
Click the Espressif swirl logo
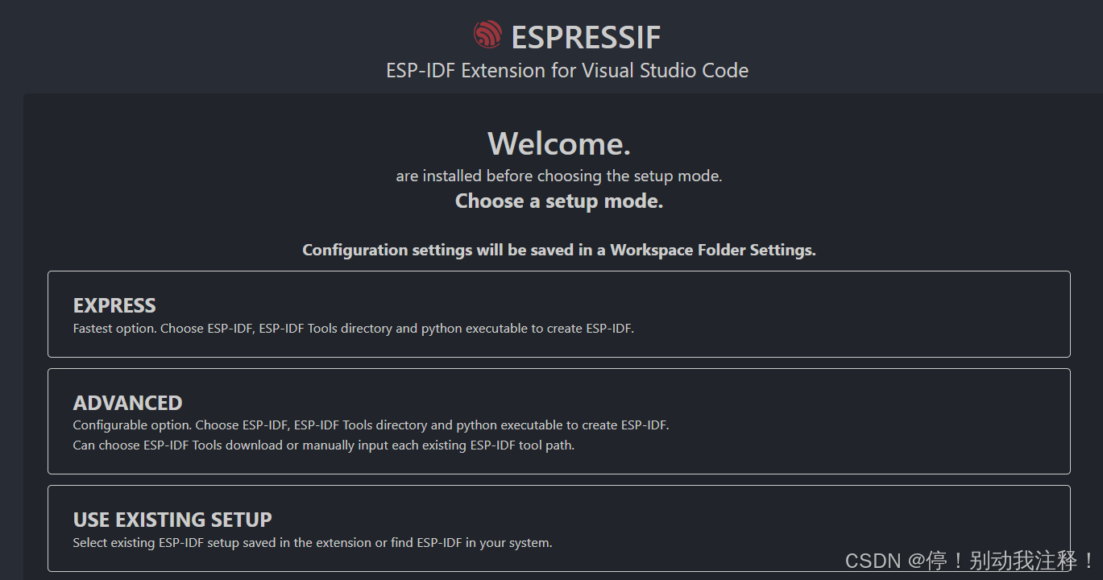(487, 34)
